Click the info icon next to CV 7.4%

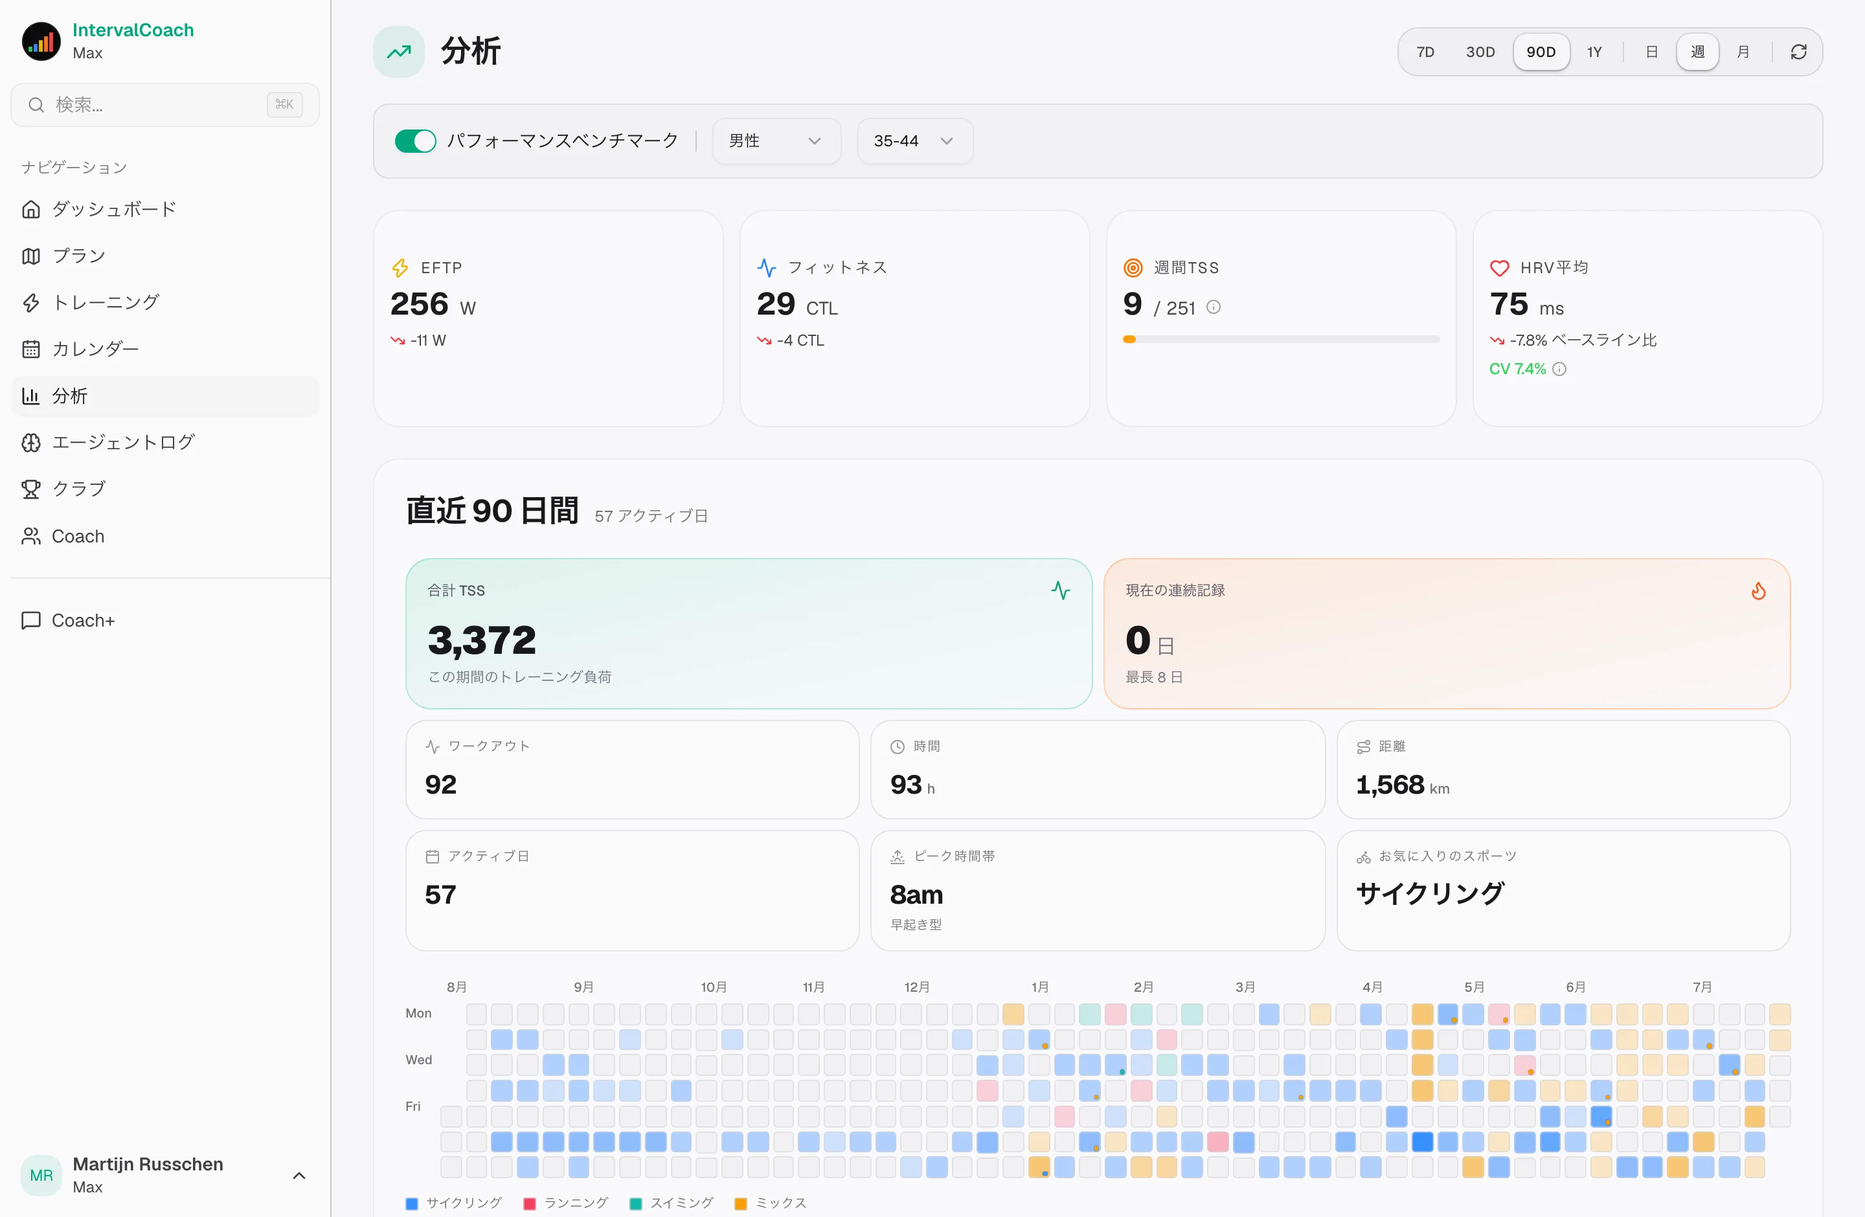coord(1559,369)
